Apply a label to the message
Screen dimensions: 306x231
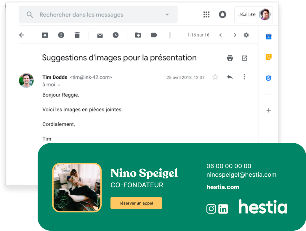point(154,35)
